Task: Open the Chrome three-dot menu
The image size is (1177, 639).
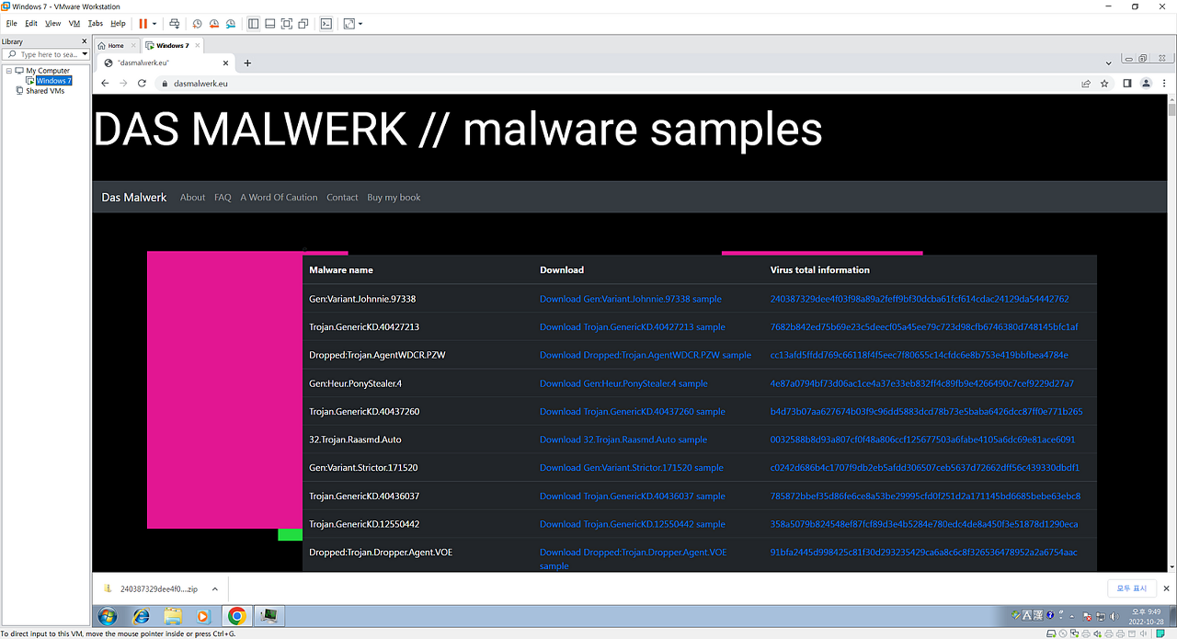Action: (x=1164, y=83)
